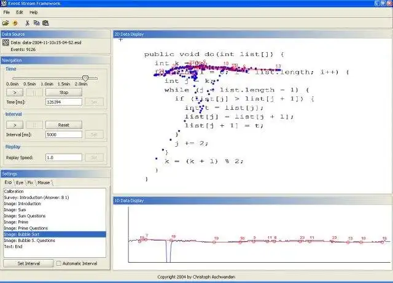Click the Interval play button
Screen dimensions: 393x283
pyautogui.click(x=15, y=125)
